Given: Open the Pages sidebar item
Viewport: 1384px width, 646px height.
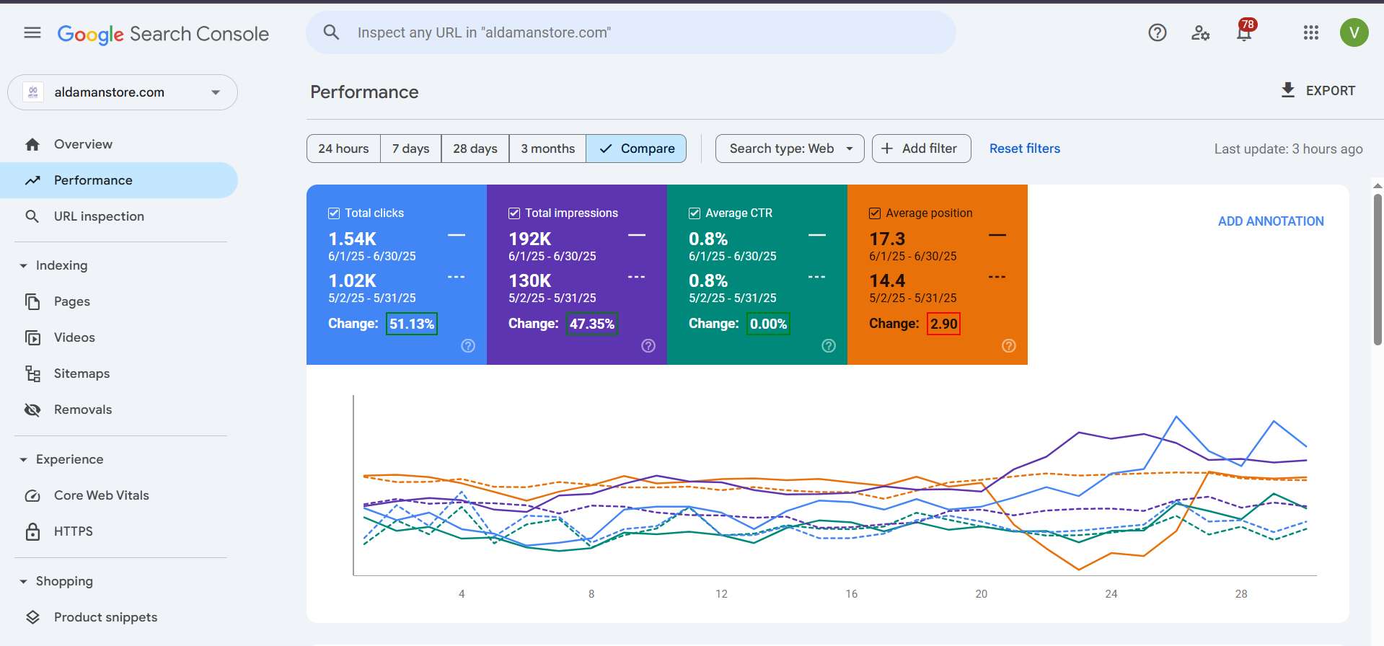Looking at the screenshot, I should (119, 301).
